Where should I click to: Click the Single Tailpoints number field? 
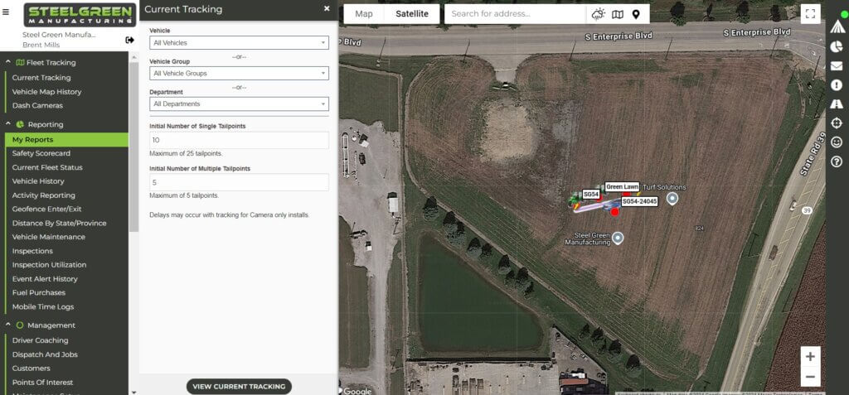239,140
